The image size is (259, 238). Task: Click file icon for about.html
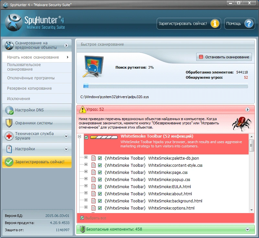coord(94,194)
